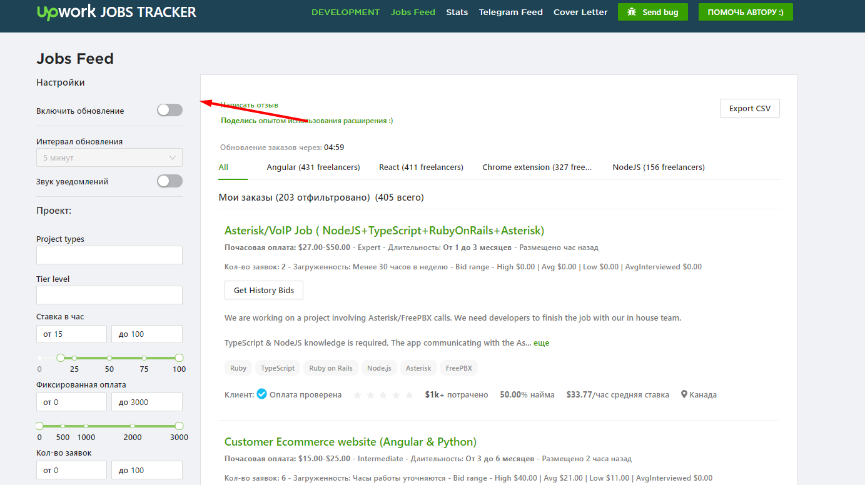Click the 50 mark on hourly rate slider
865x485 pixels.
[109, 358]
